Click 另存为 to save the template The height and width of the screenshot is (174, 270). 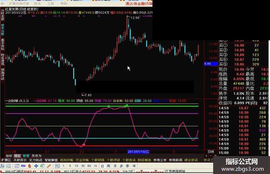click(37, 156)
